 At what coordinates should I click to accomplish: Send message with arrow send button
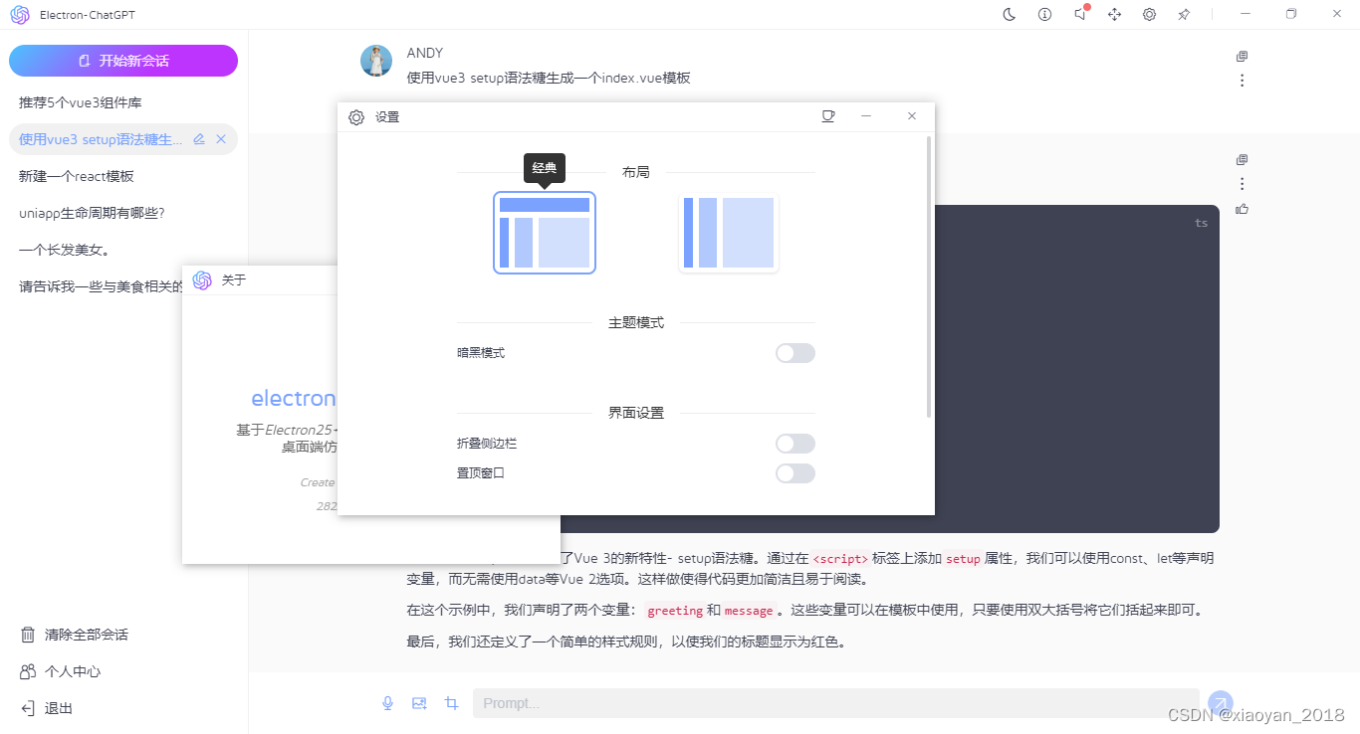click(x=1221, y=703)
